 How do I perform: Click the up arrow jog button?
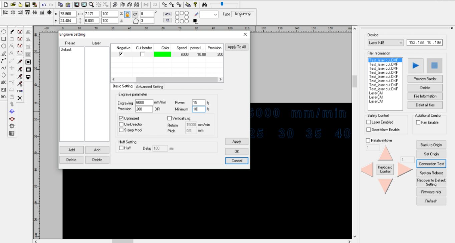click(x=385, y=153)
